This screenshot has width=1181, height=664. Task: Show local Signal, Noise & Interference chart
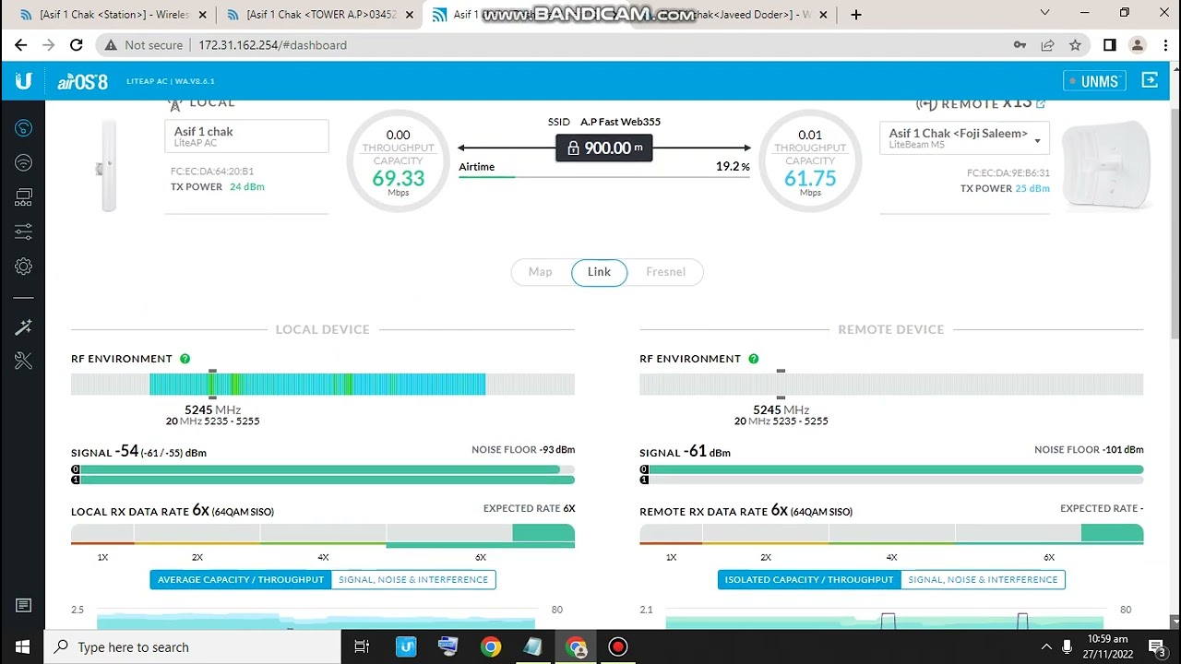413,580
